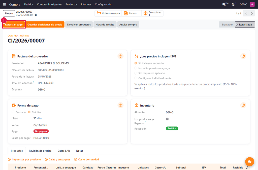Screen dimensions: 258x170
Task: Open the avatar user menu
Action: [252, 4]
